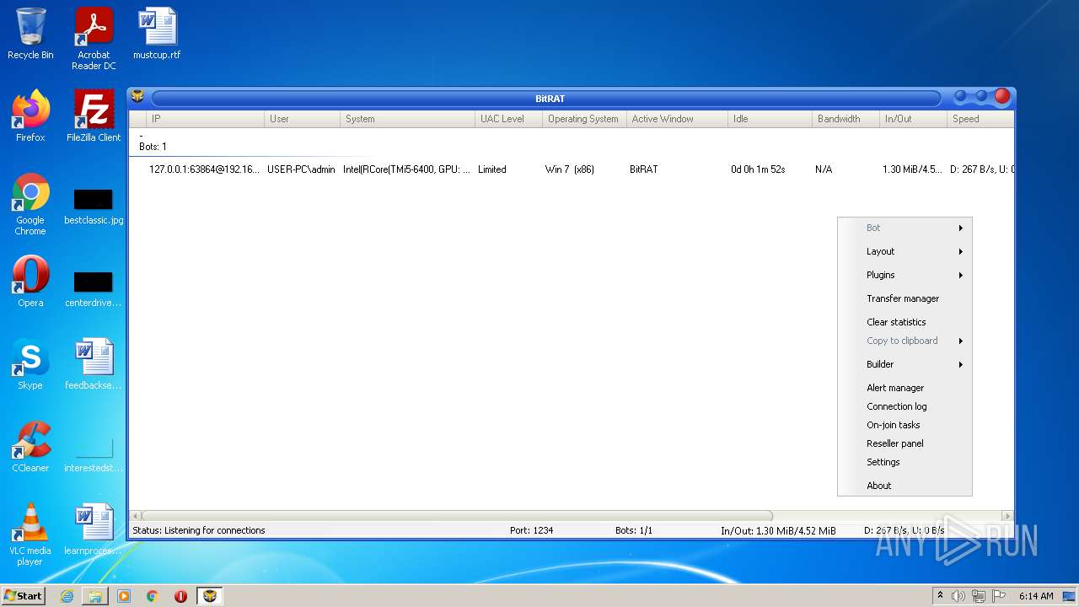The width and height of the screenshot is (1079, 607).
Task: Open Windows Explorer folder in taskbar
Action: 95,596
